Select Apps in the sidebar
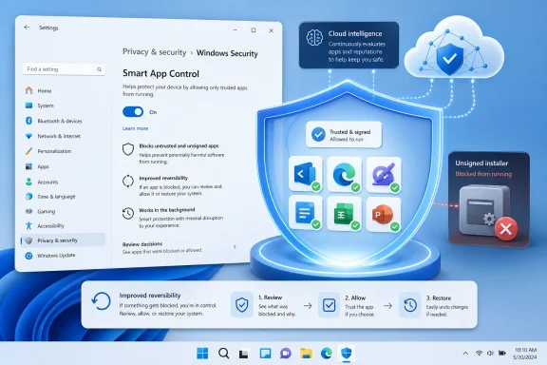Viewport: 547px width, 365px height. point(63,166)
